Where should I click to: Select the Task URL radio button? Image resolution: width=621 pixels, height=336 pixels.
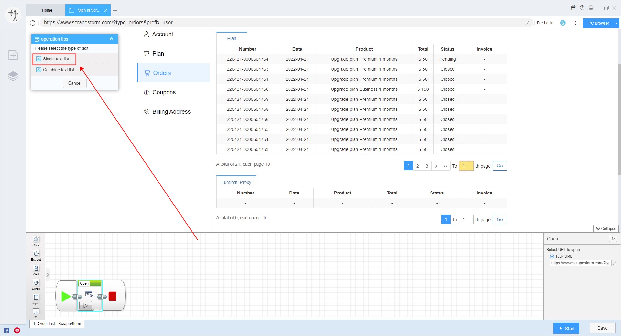click(552, 257)
